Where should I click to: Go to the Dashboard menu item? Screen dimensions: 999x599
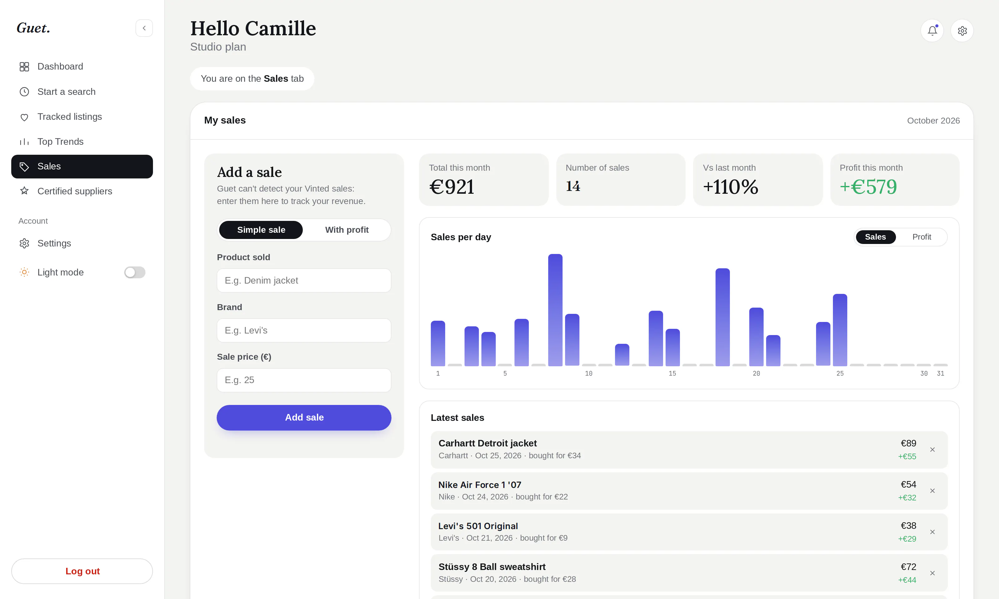[82, 66]
